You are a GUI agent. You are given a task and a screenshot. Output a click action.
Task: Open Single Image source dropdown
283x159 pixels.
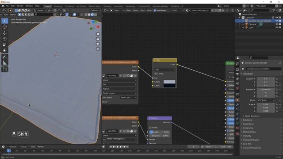pyautogui.click(x=119, y=93)
